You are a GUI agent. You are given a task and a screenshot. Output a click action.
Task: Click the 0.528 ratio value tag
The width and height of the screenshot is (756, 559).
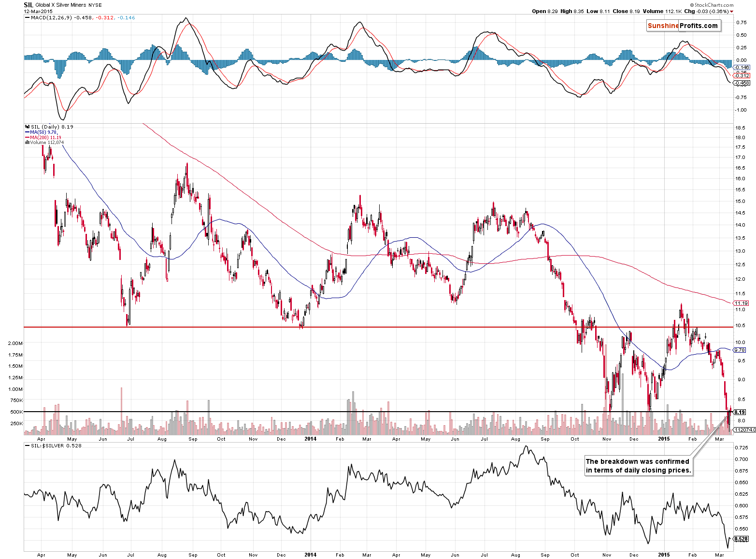click(x=741, y=539)
